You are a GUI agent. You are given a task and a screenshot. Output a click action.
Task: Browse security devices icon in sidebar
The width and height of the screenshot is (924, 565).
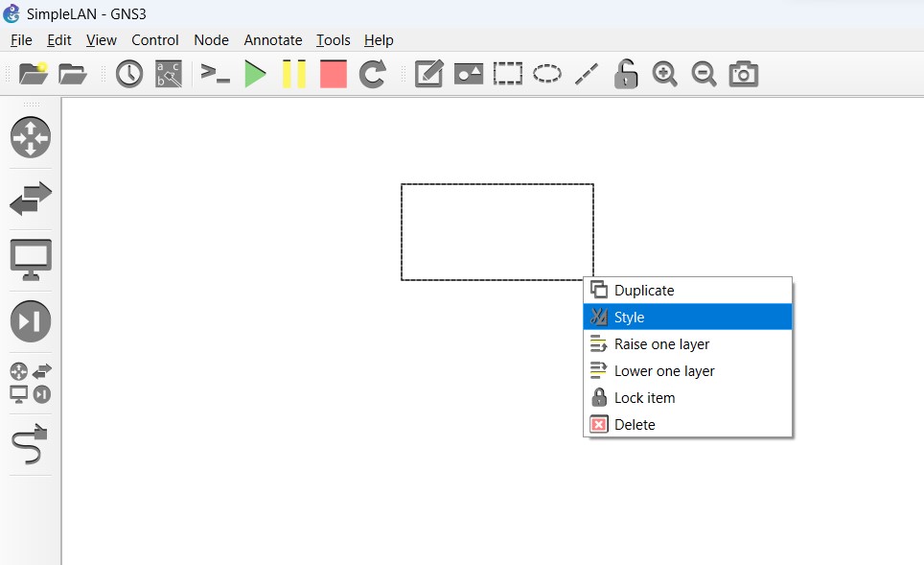tap(31, 321)
